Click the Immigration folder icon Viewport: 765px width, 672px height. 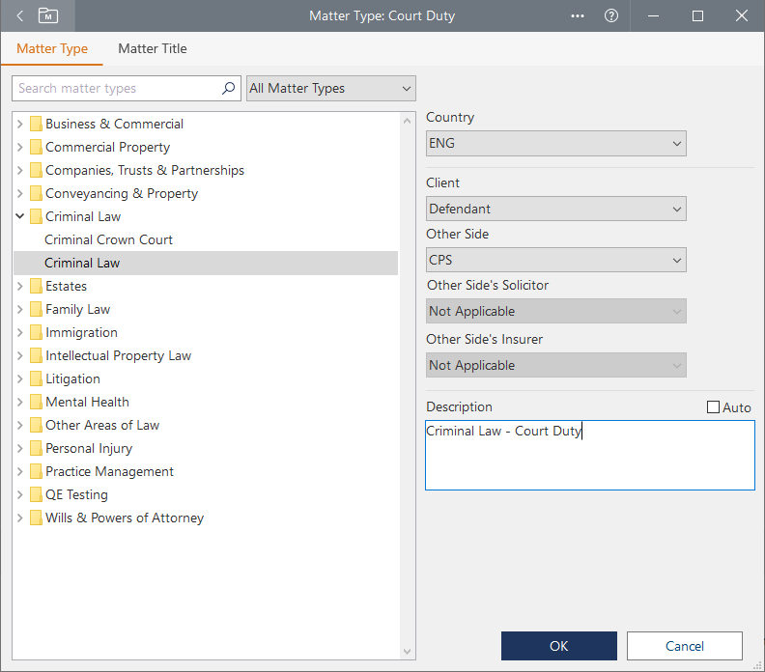36,332
